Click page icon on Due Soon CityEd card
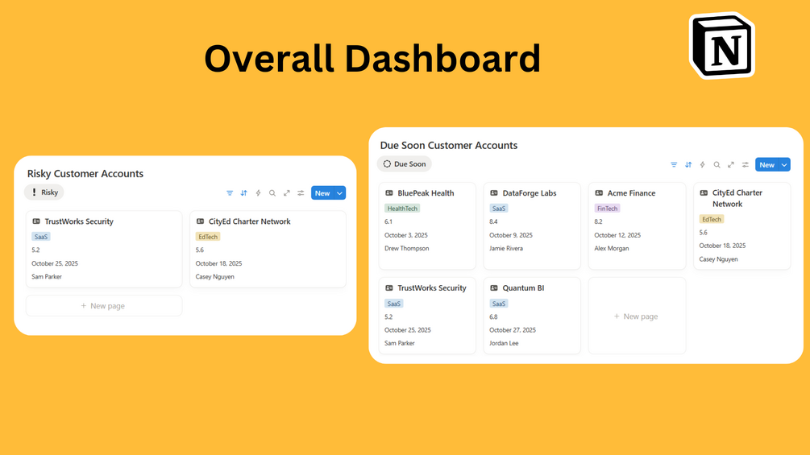Image resolution: width=810 pixels, height=455 pixels. click(704, 192)
